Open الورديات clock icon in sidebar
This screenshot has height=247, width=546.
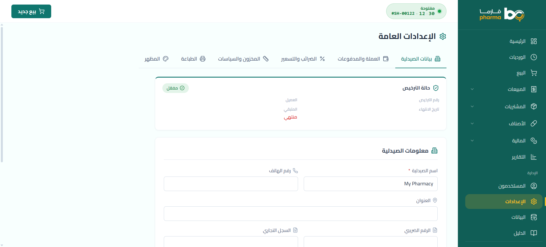[534, 57]
